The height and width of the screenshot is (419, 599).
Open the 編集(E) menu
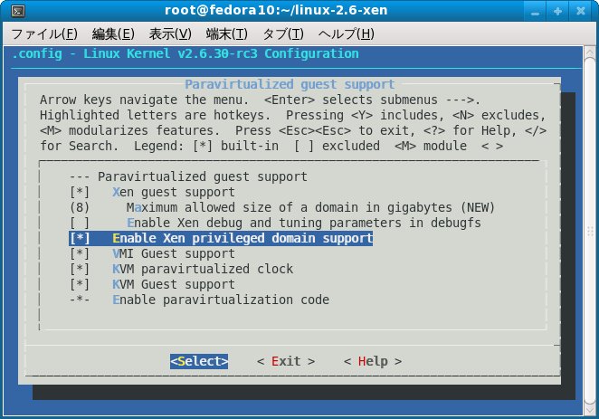coord(113,34)
